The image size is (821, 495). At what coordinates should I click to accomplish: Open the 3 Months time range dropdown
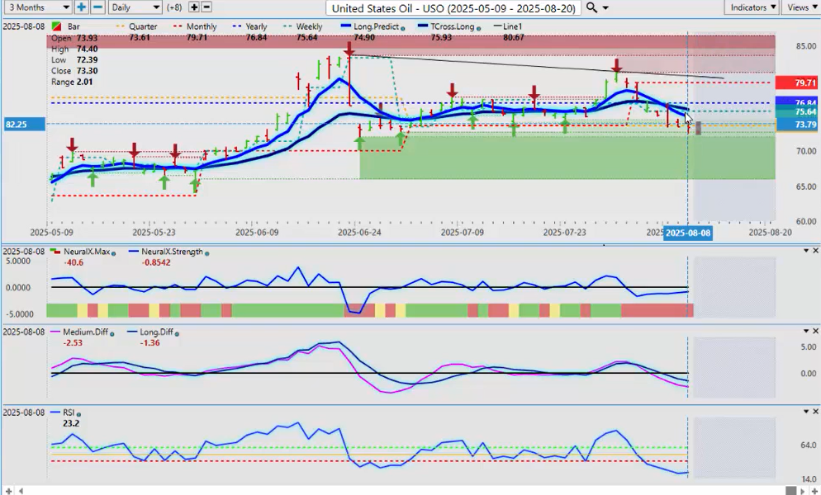click(36, 7)
